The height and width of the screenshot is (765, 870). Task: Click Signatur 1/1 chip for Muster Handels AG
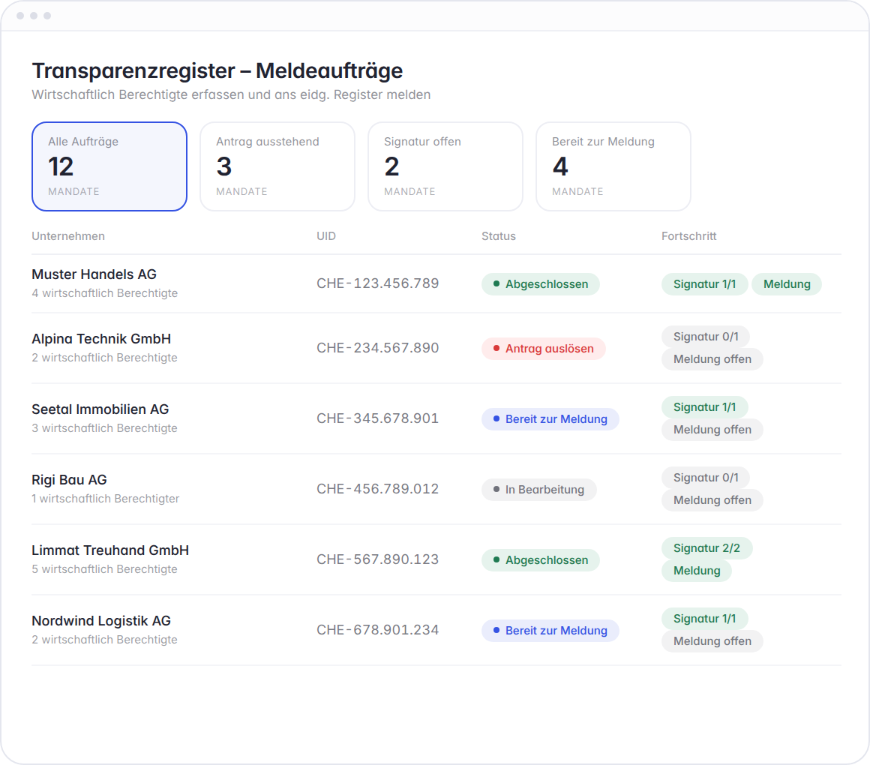pos(705,284)
